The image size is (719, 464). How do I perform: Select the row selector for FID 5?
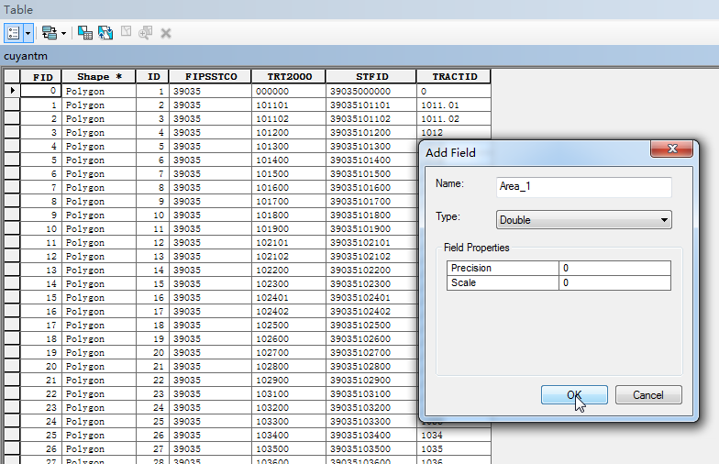pos(12,160)
